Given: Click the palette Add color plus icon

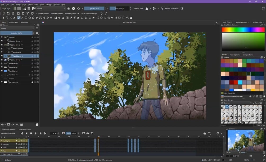Looking at the screenshot, I should (250, 96).
